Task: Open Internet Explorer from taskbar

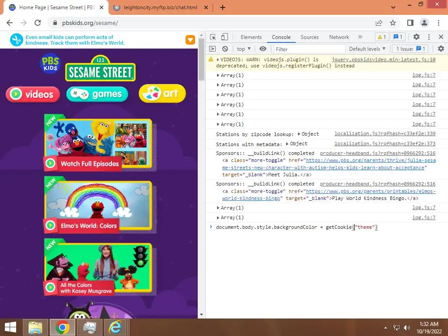Action: (115, 327)
